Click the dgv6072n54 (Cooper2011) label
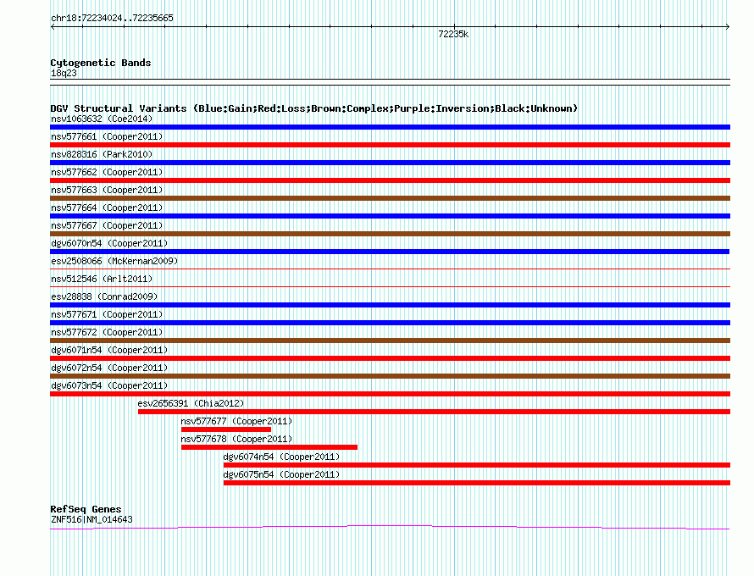Viewport: 754px width, 576px height. pos(109,368)
